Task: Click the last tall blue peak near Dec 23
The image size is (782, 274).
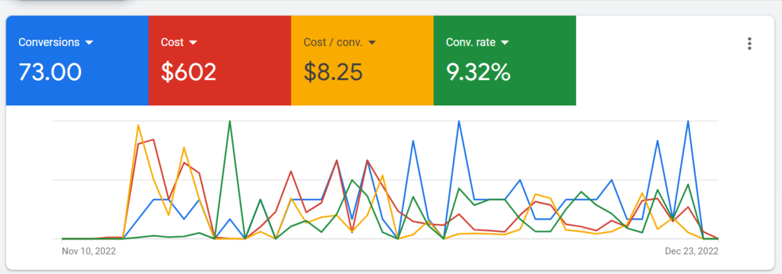Action: point(688,122)
